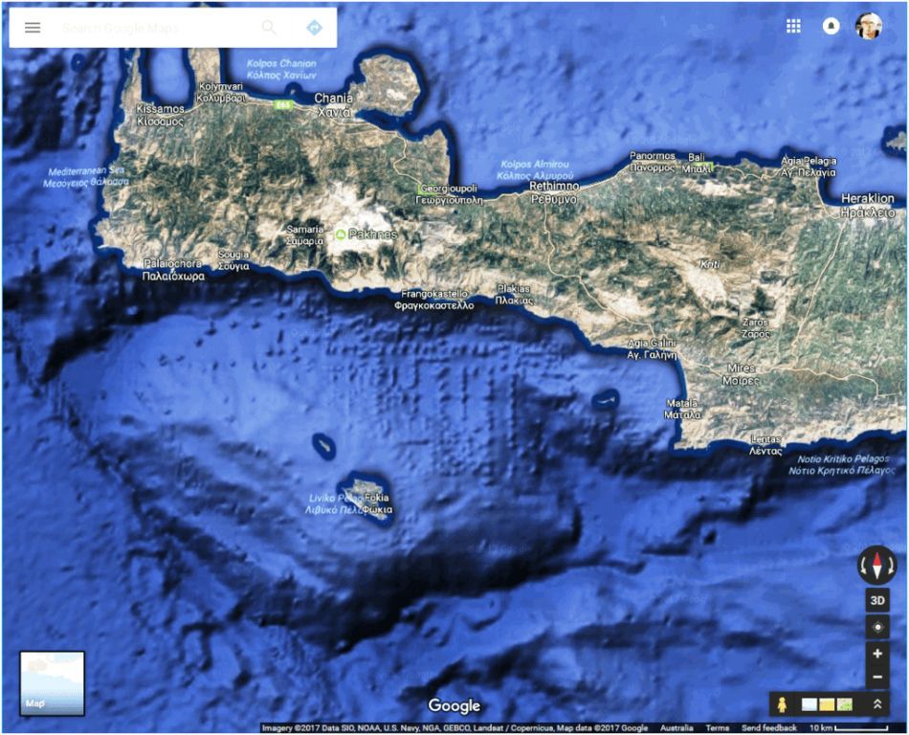Click the Kissamos place label
909x735 pixels.
point(161,115)
